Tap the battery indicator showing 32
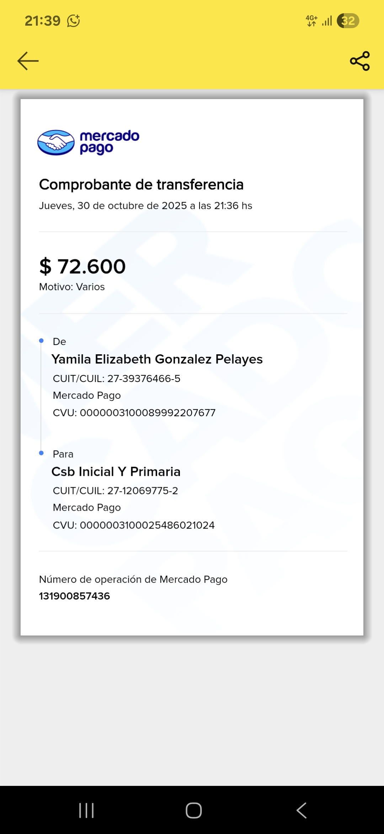 (x=348, y=21)
